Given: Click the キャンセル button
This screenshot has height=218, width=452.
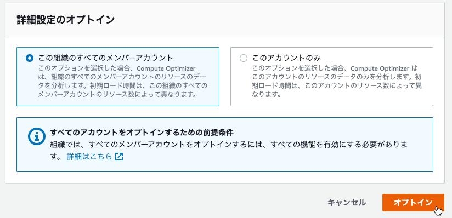Looking at the screenshot, I should tap(347, 203).
